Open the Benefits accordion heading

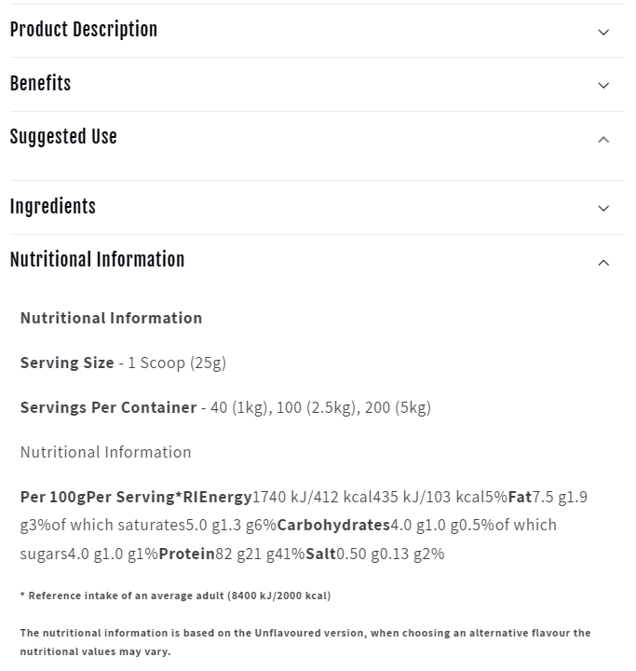41,84
